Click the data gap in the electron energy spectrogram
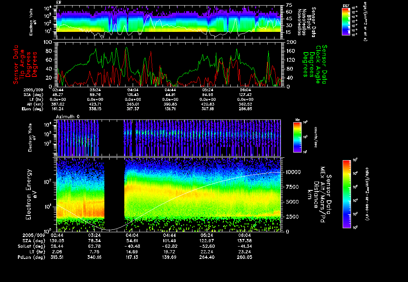 click(114, 194)
